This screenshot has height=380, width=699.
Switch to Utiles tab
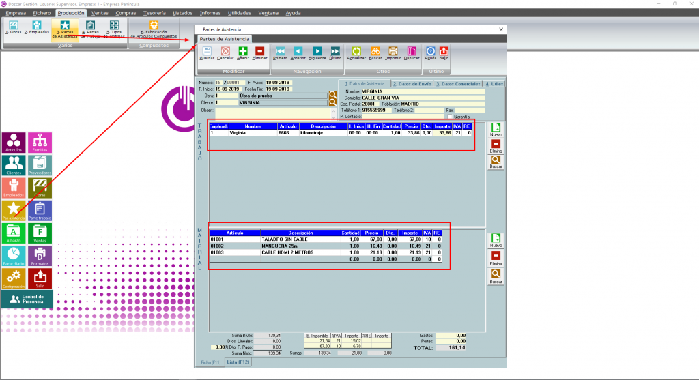[x=494, y=84]
